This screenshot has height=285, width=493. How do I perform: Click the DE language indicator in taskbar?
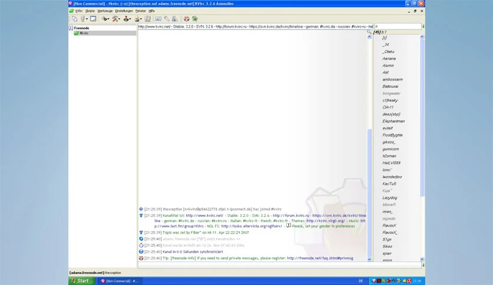(361, 281)
